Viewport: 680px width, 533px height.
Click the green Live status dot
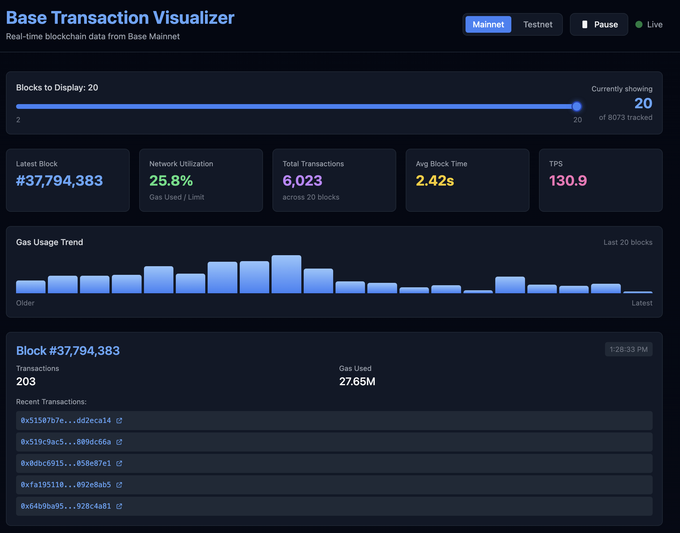click(x=639, y=24)
